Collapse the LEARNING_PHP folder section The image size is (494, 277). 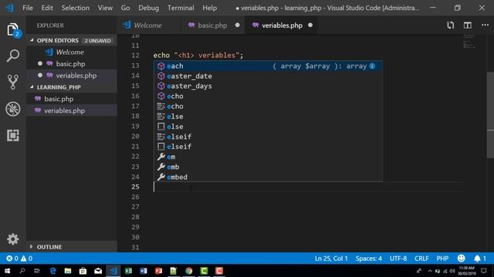coord(59,87)
